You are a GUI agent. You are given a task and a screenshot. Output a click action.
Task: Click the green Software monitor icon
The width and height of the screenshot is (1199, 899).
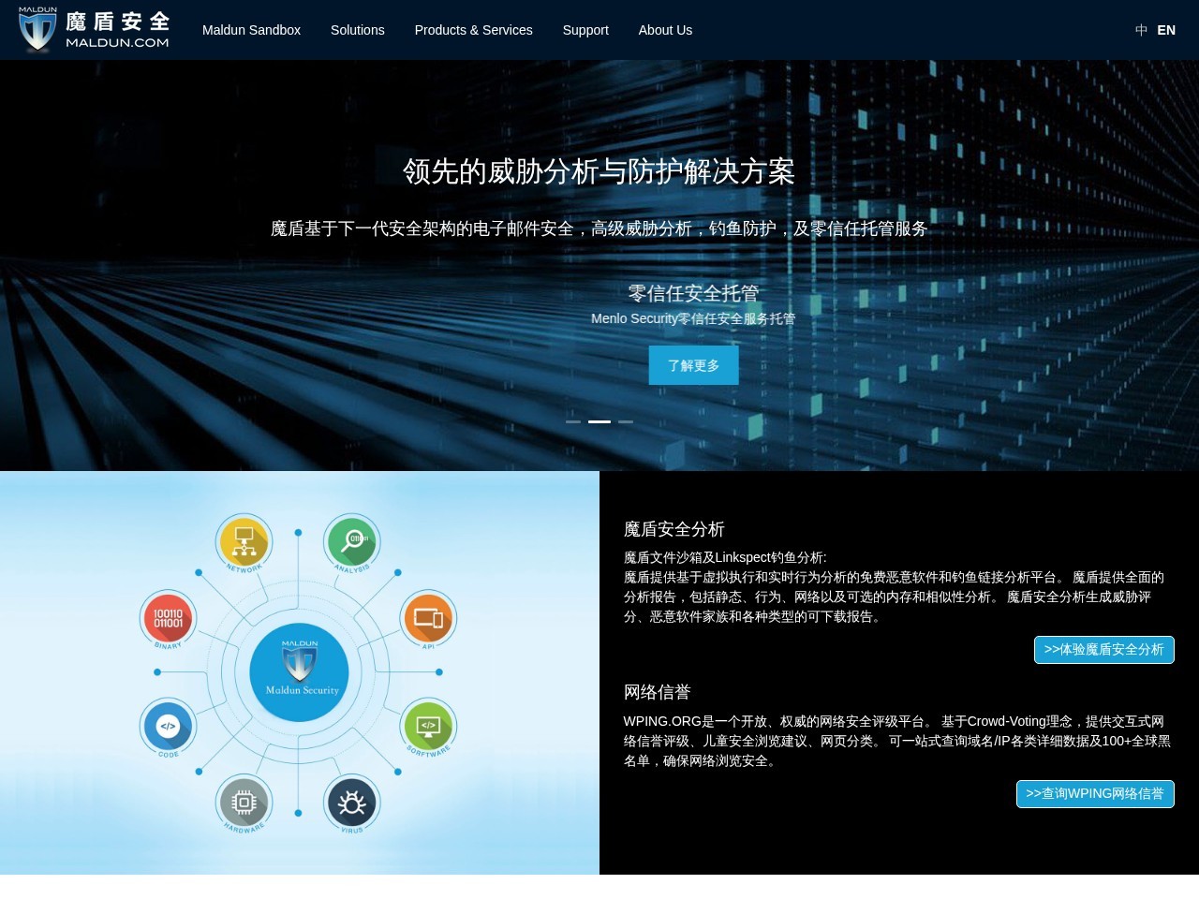428,726
